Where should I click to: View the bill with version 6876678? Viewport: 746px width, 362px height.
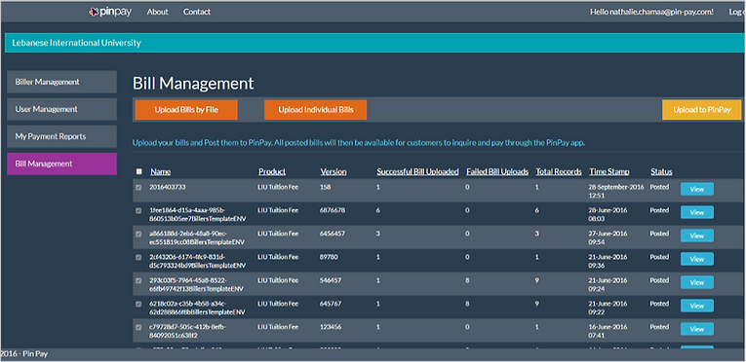pos(697,212)
